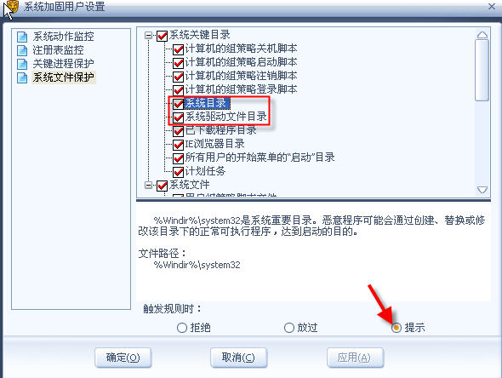
Task: Toggle the 系统驱动文件目录 checkbox
Action: [178, 117]
